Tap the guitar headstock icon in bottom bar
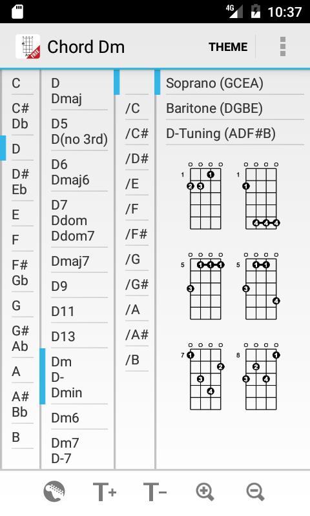 pos(54,491)
